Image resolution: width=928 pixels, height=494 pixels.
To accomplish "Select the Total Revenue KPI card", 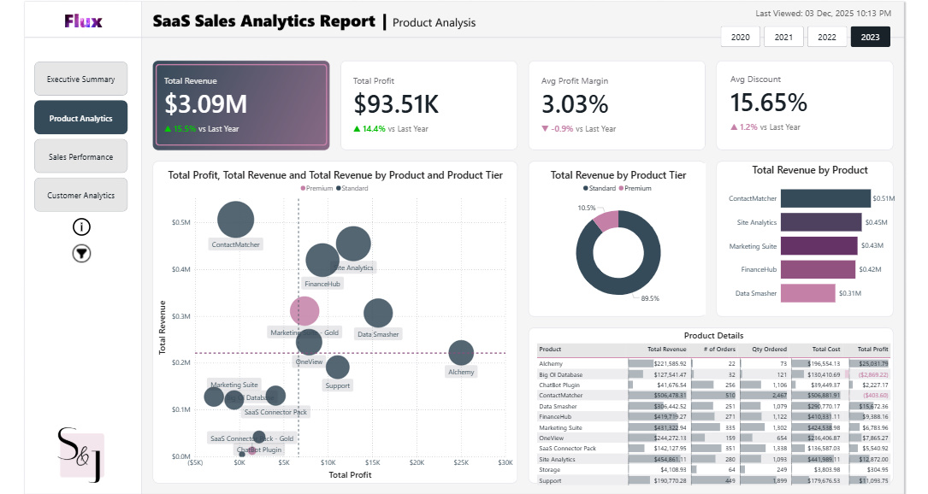I will [x=240, y=103].
